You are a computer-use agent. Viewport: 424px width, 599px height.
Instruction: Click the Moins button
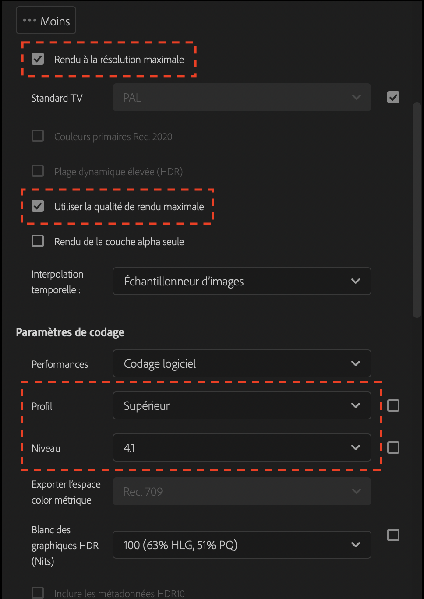point(46,20)
